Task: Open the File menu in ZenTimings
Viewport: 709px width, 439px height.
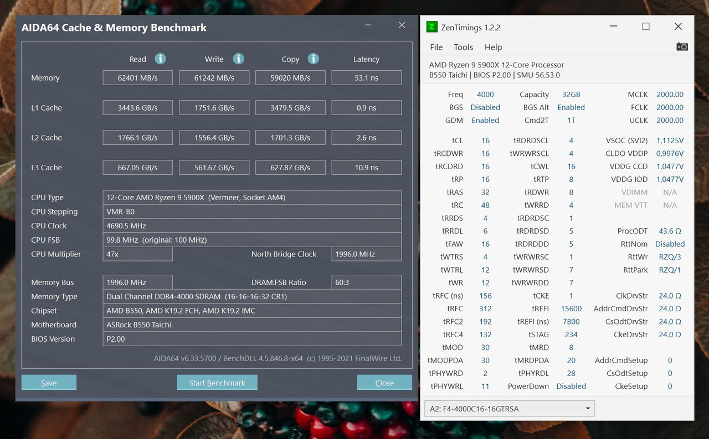Action: [x=436, y=47]
